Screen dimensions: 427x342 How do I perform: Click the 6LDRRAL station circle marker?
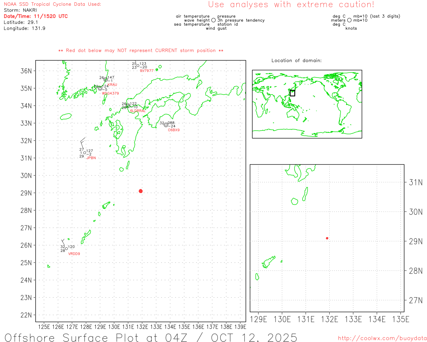(x=128, y=106)
